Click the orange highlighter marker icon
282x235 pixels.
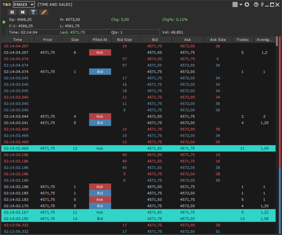coord(44,12)
